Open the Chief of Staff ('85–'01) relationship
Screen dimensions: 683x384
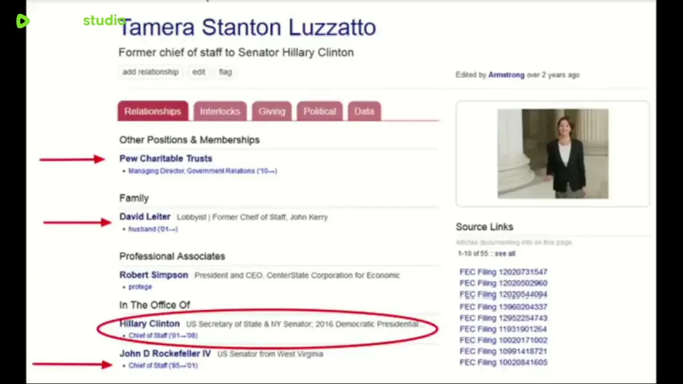pyautogui.click(x=163, y=366)
